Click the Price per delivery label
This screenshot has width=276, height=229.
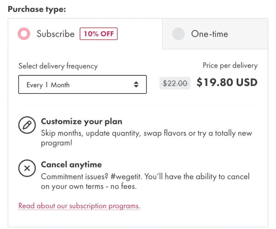pyautogui.click(x=230, y=66)
